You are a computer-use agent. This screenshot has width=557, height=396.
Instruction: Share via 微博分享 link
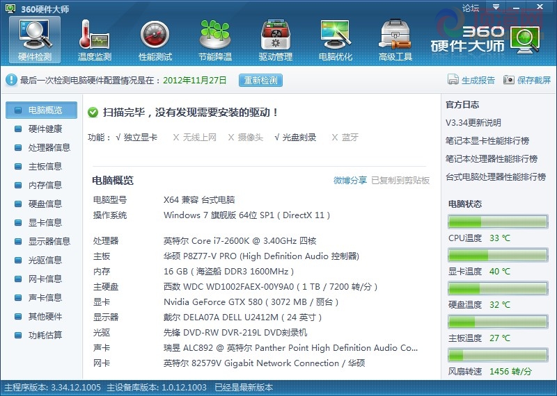click(x=350, y=181)
